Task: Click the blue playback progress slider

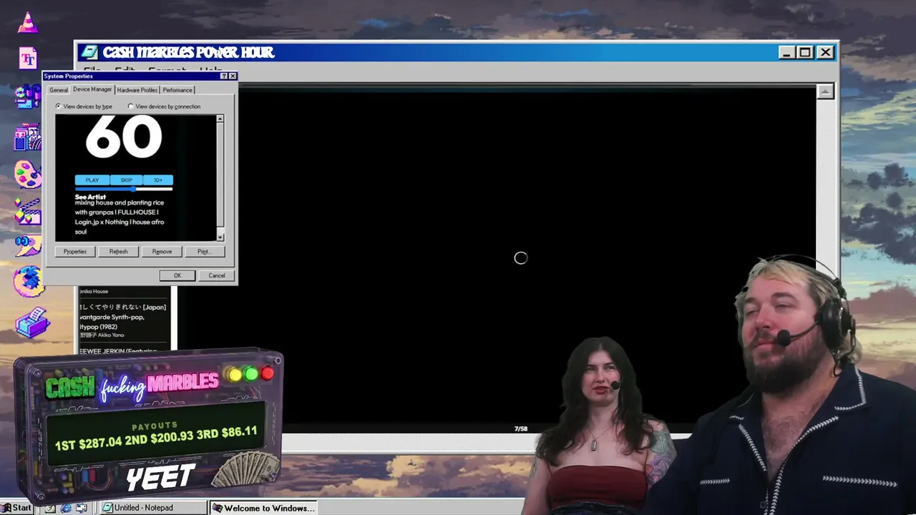Action: point(124,189)
